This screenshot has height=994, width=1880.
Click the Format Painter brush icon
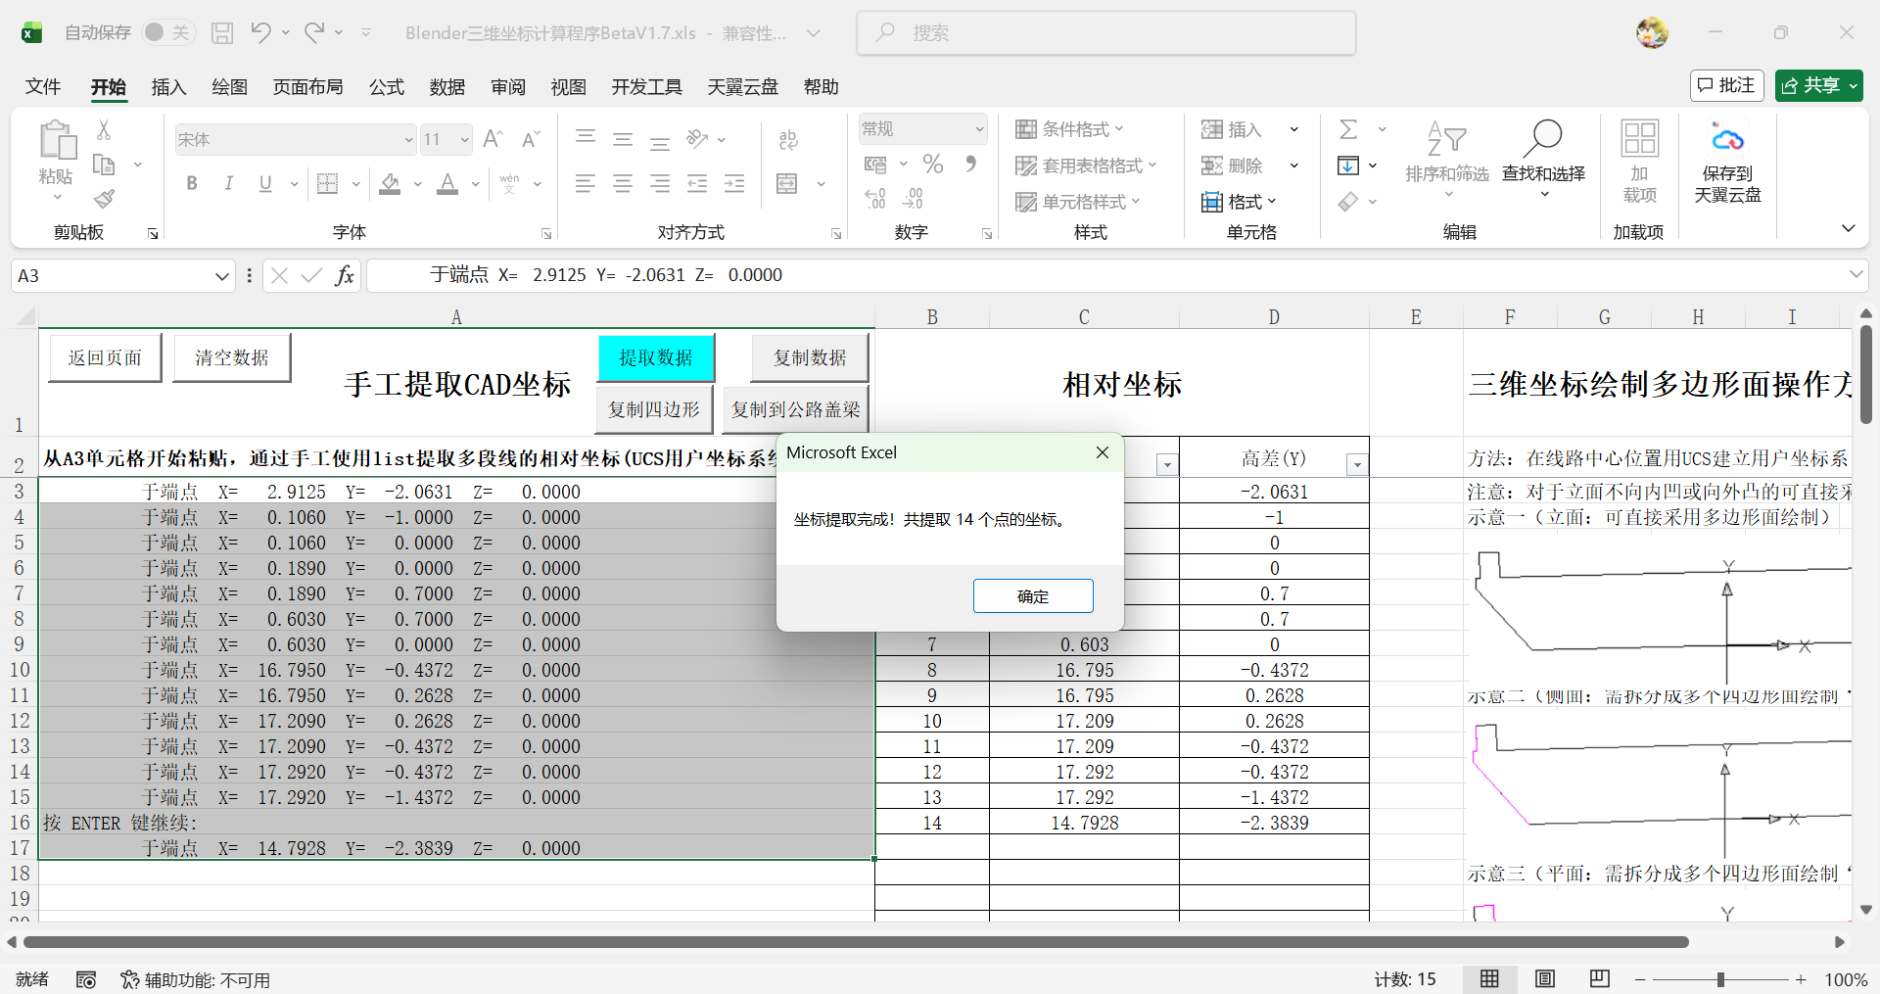click(104, 200)
